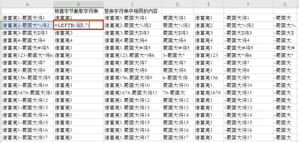Screen dimensions: 299x143
Task: Select column B header
Action: 78,4
